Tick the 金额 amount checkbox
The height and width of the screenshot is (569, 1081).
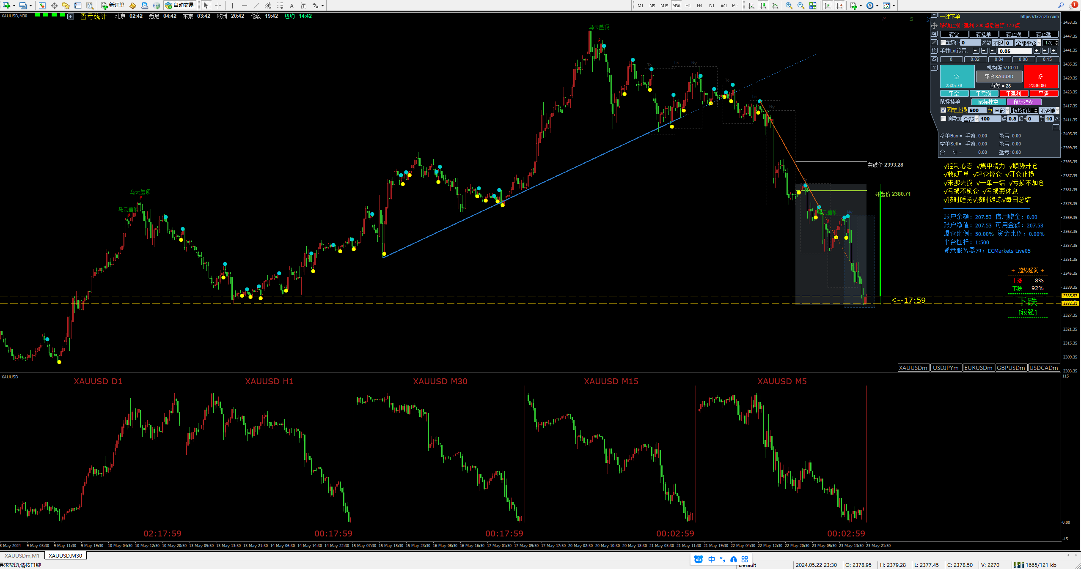point(943,43)
